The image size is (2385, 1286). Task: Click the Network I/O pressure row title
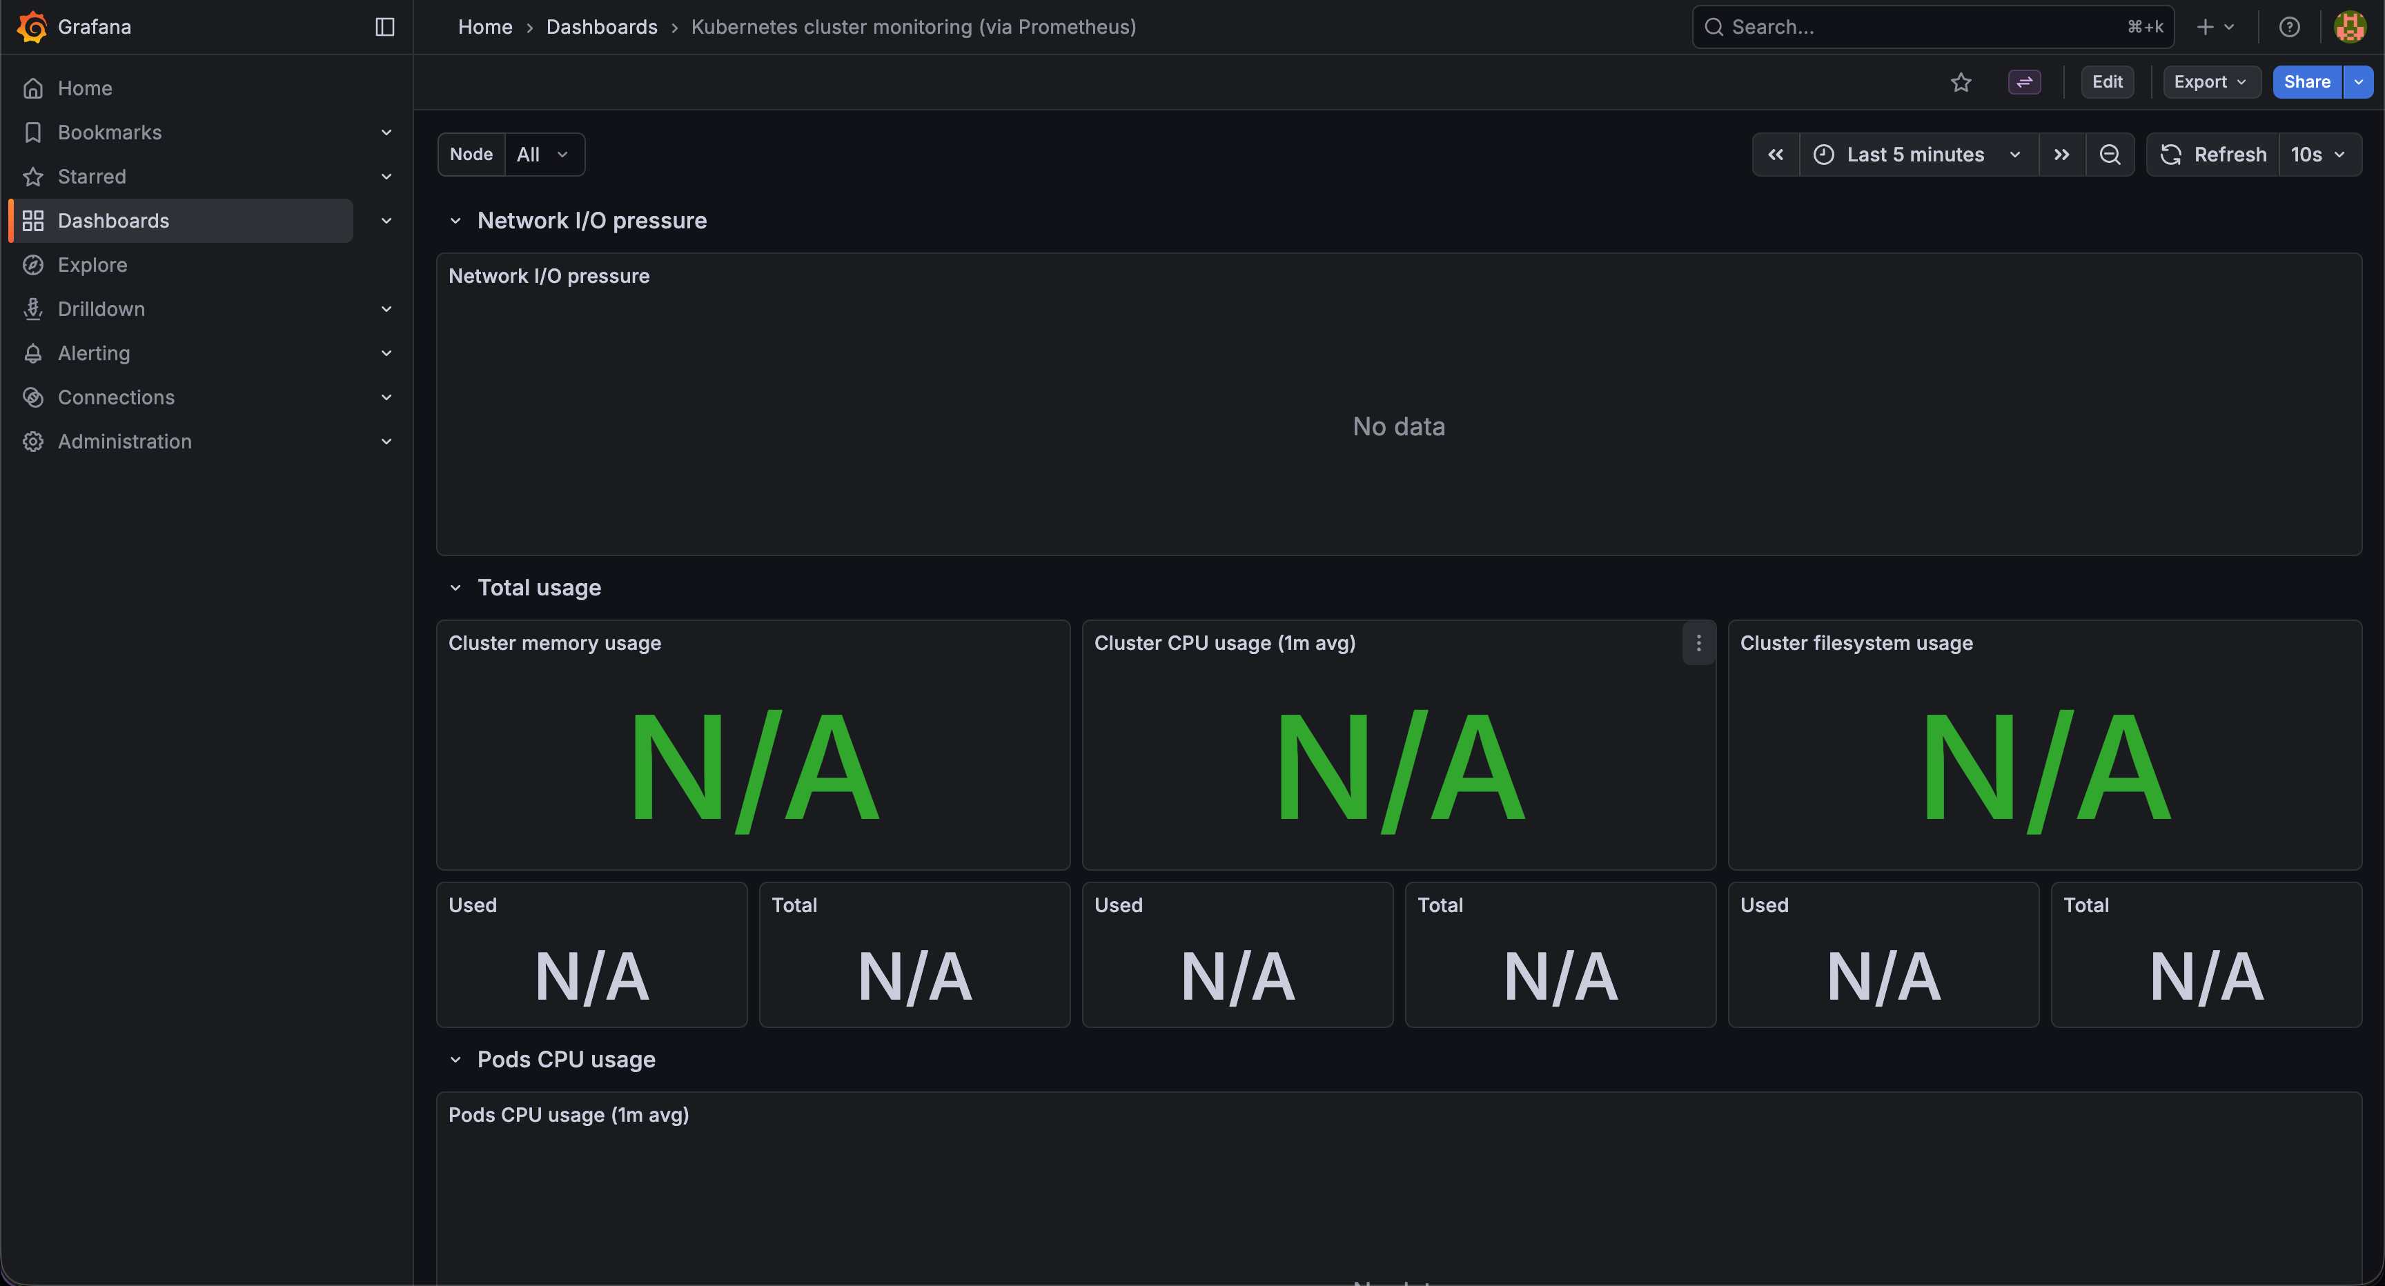[591, 220]
